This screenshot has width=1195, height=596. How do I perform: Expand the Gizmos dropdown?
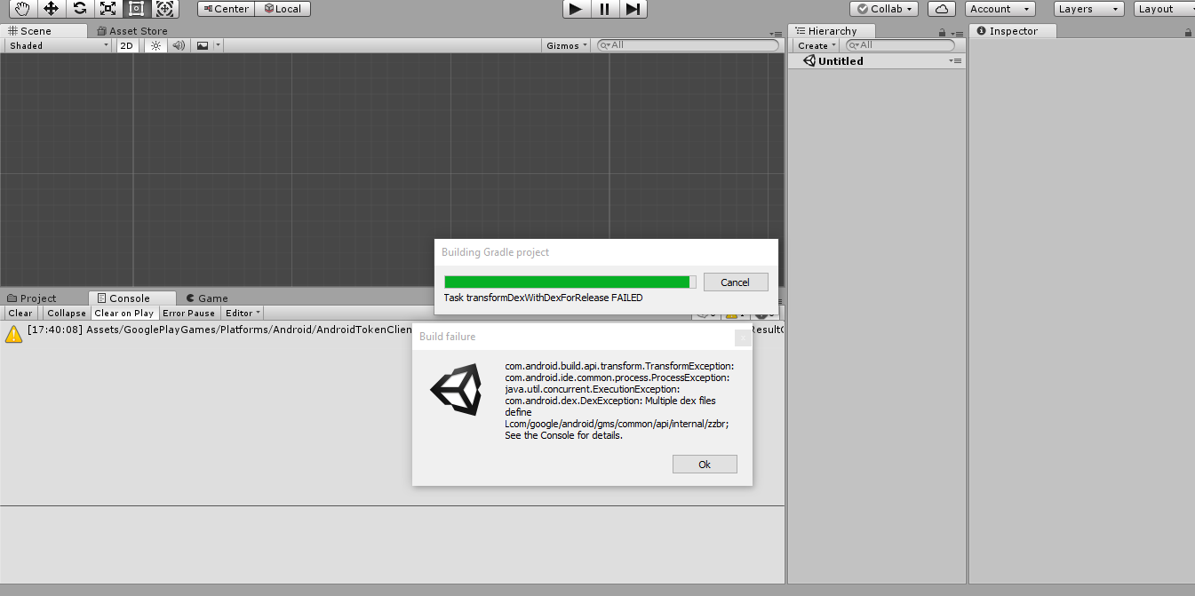[567, 45]
